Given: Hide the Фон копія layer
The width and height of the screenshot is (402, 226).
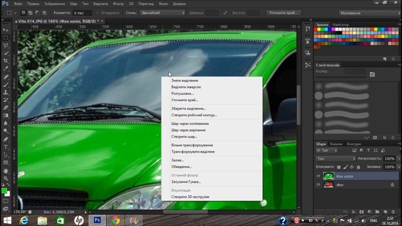Looking at the screenshot, I should 318,176.
